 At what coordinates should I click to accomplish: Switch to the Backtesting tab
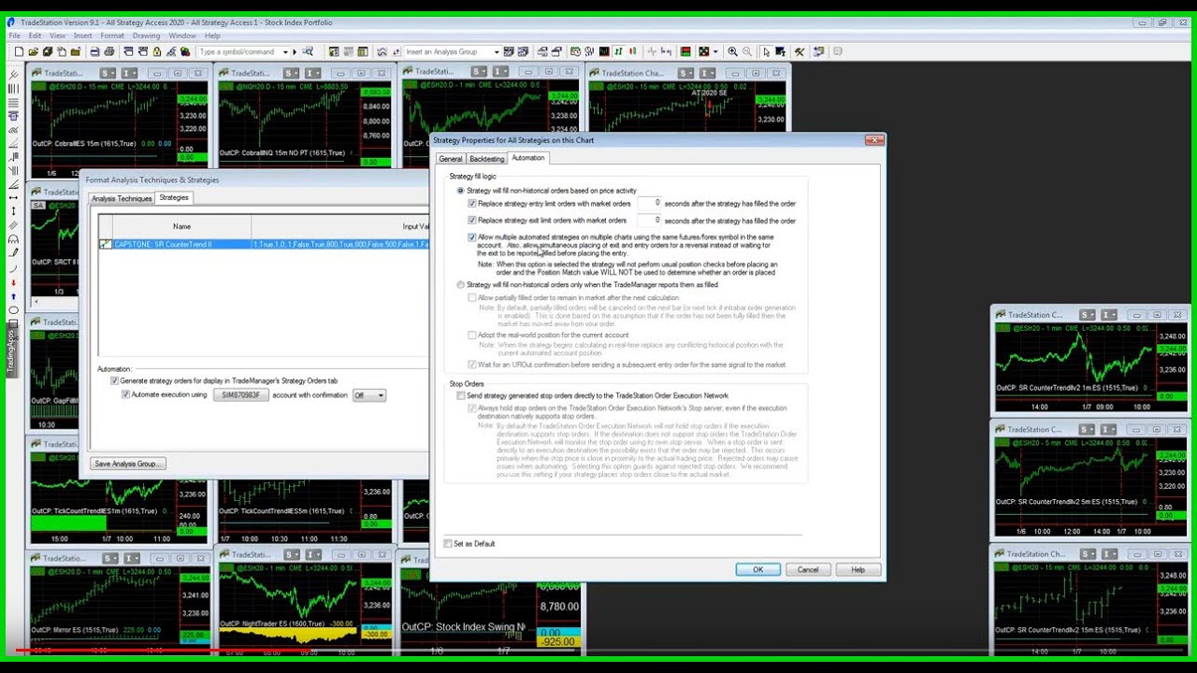tap(486, 158)
